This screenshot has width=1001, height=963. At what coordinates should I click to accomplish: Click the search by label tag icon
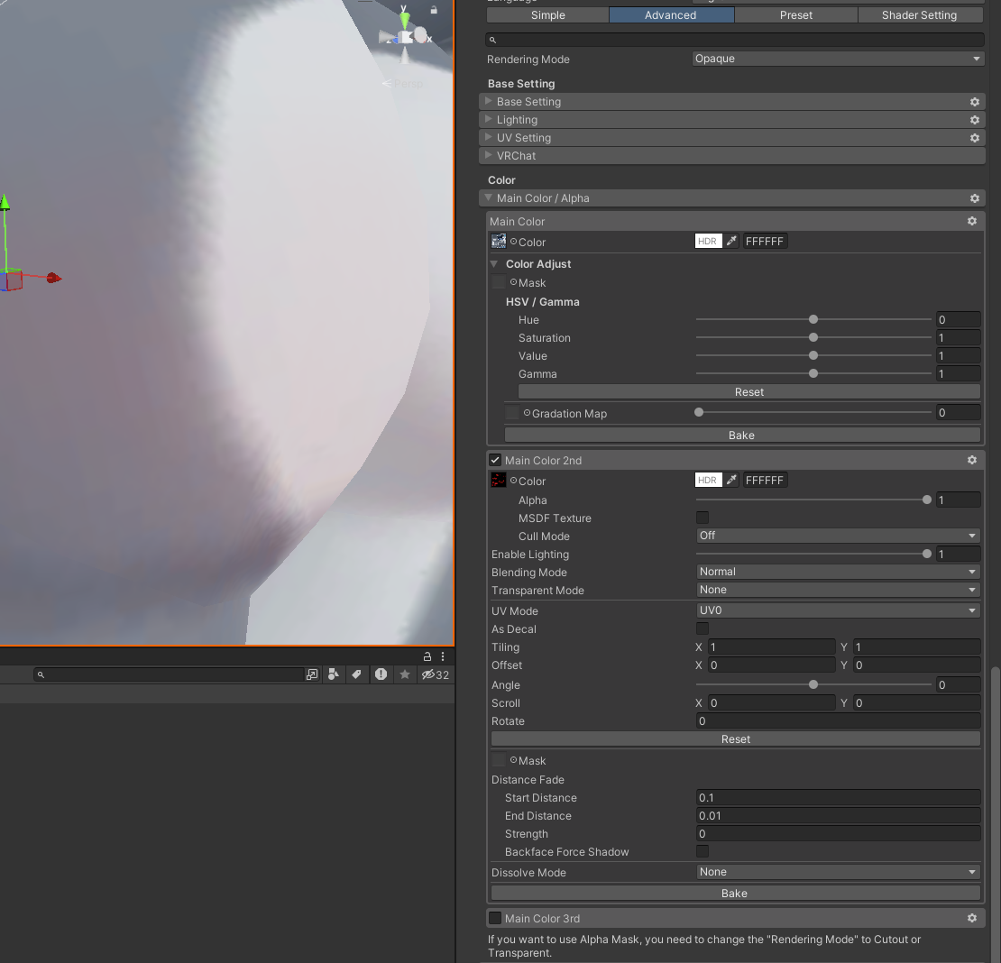pyautogui.click(x=357, y=674)
